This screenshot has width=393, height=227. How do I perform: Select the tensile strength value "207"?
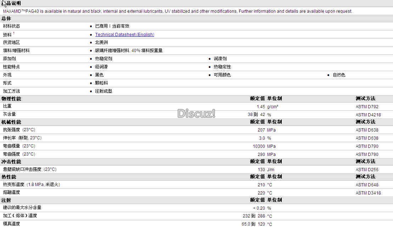coord(262,130)
